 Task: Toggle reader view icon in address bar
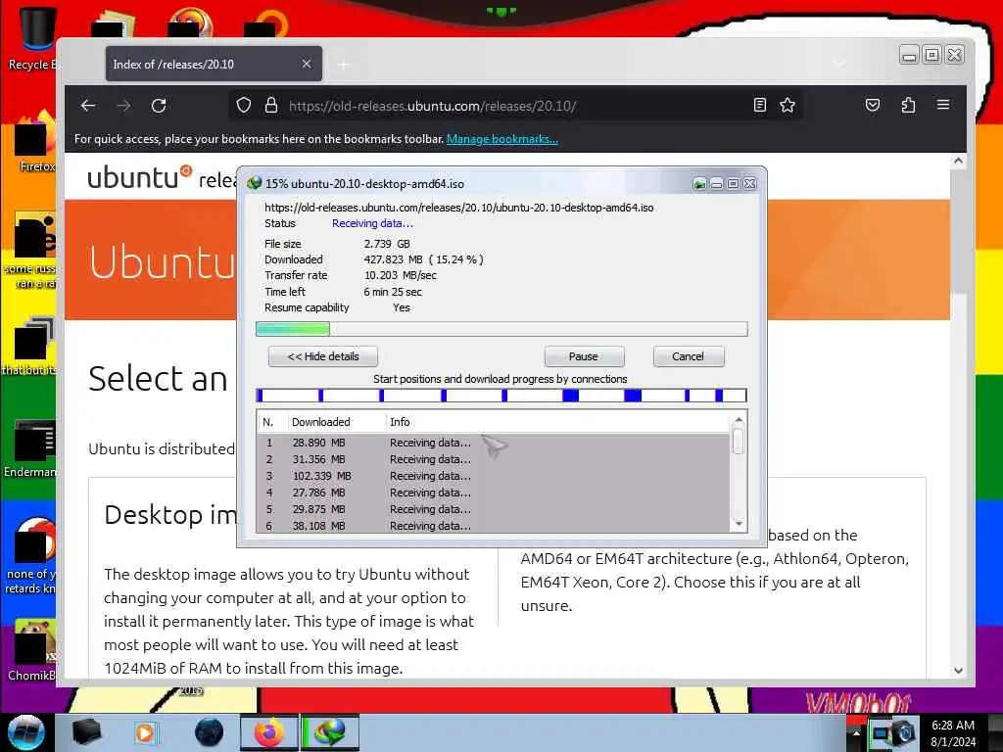(x=759, y=105)
